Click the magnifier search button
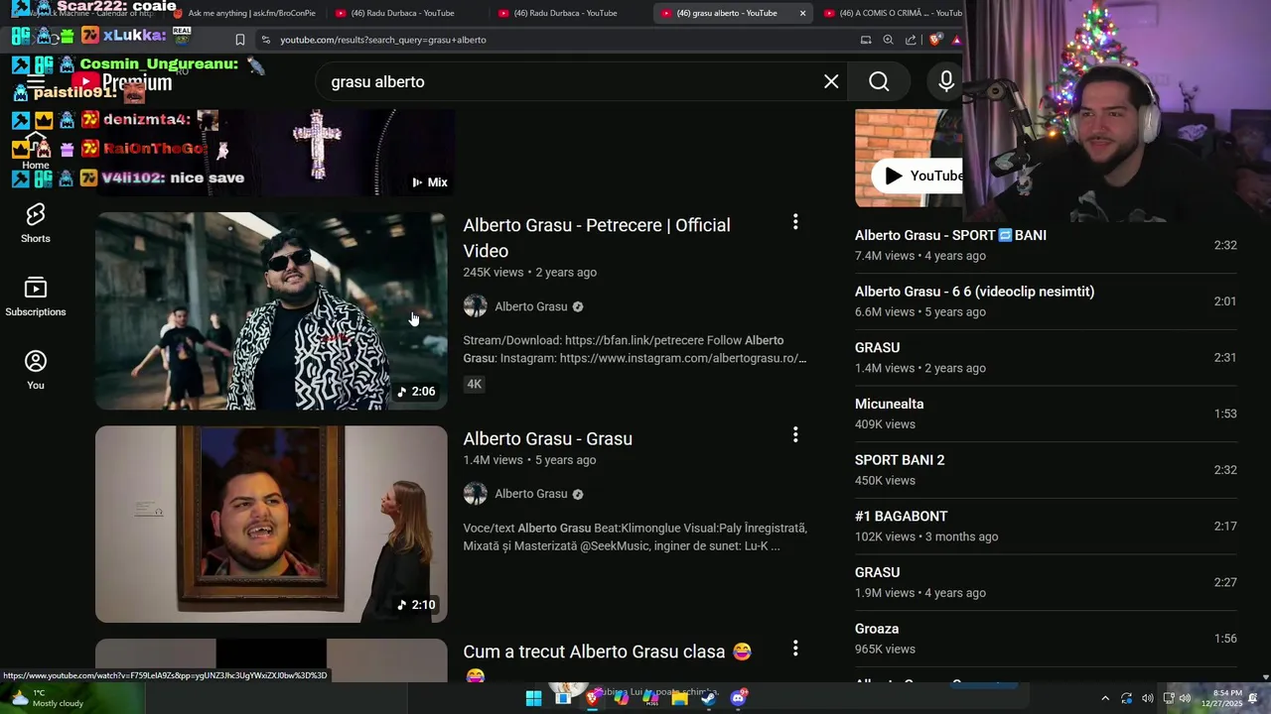This screenshot has width=1271, height=714. (879, 81)
